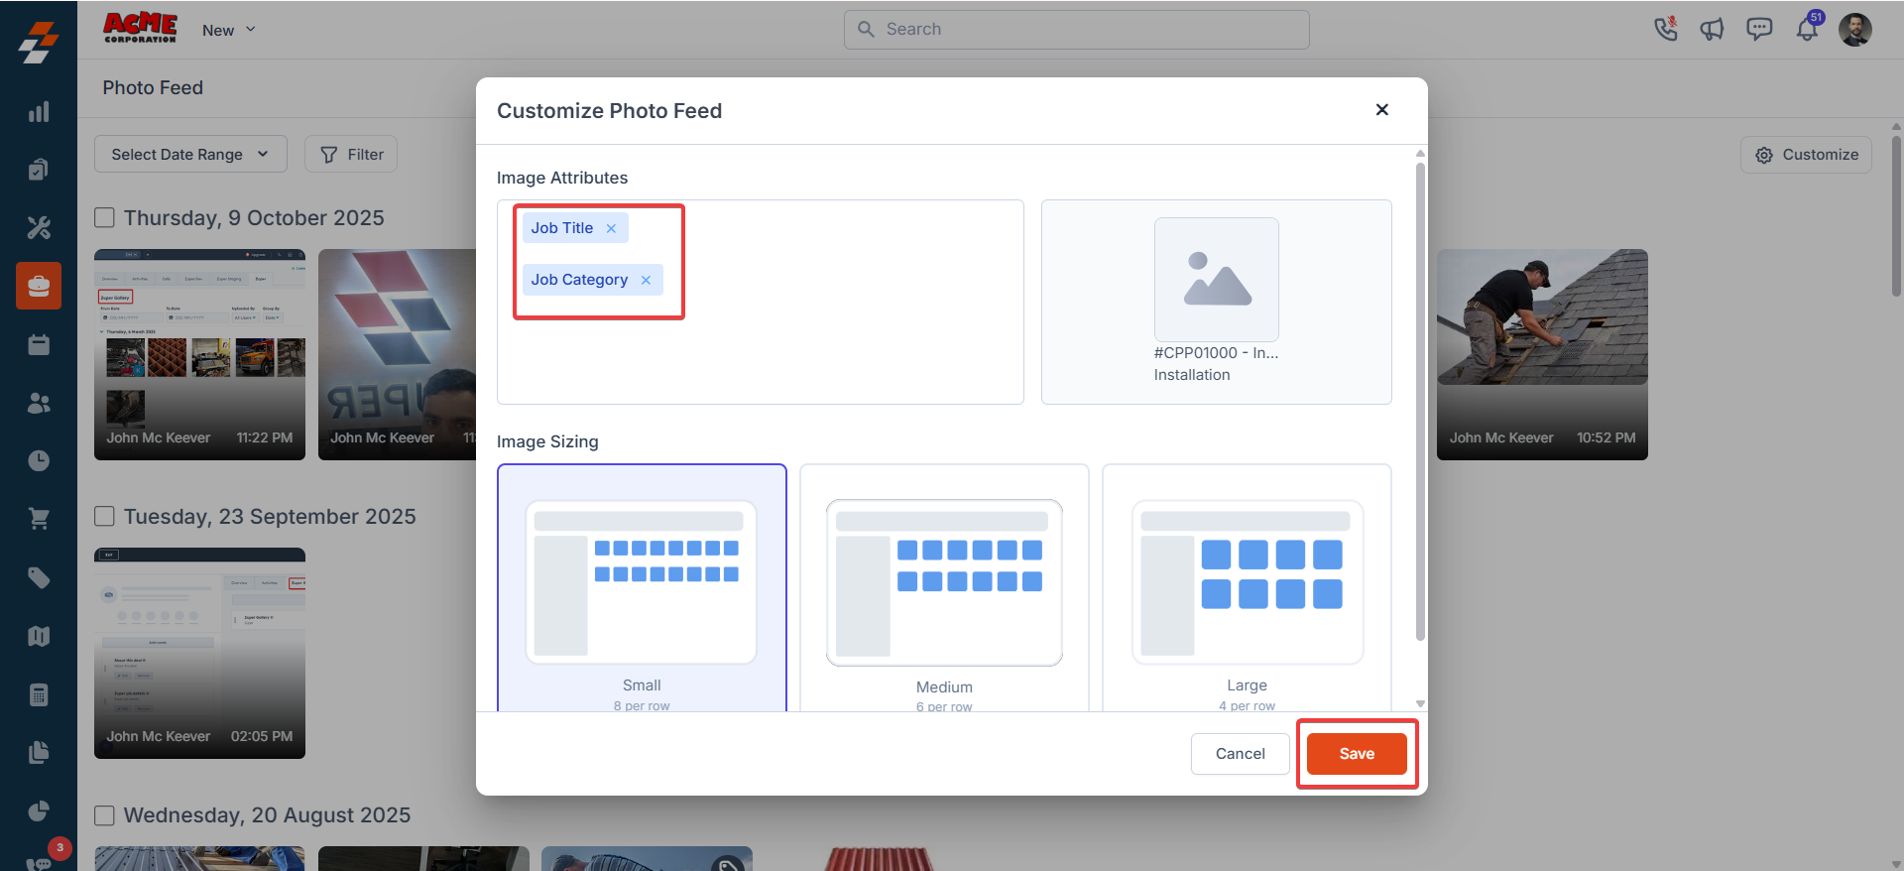Select the Medium image sizing option
This screenshot has height=871, width=1904.
click(944, 588)
